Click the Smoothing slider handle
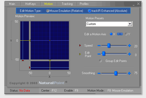This screenshot has width=146, height=98. 116,73
